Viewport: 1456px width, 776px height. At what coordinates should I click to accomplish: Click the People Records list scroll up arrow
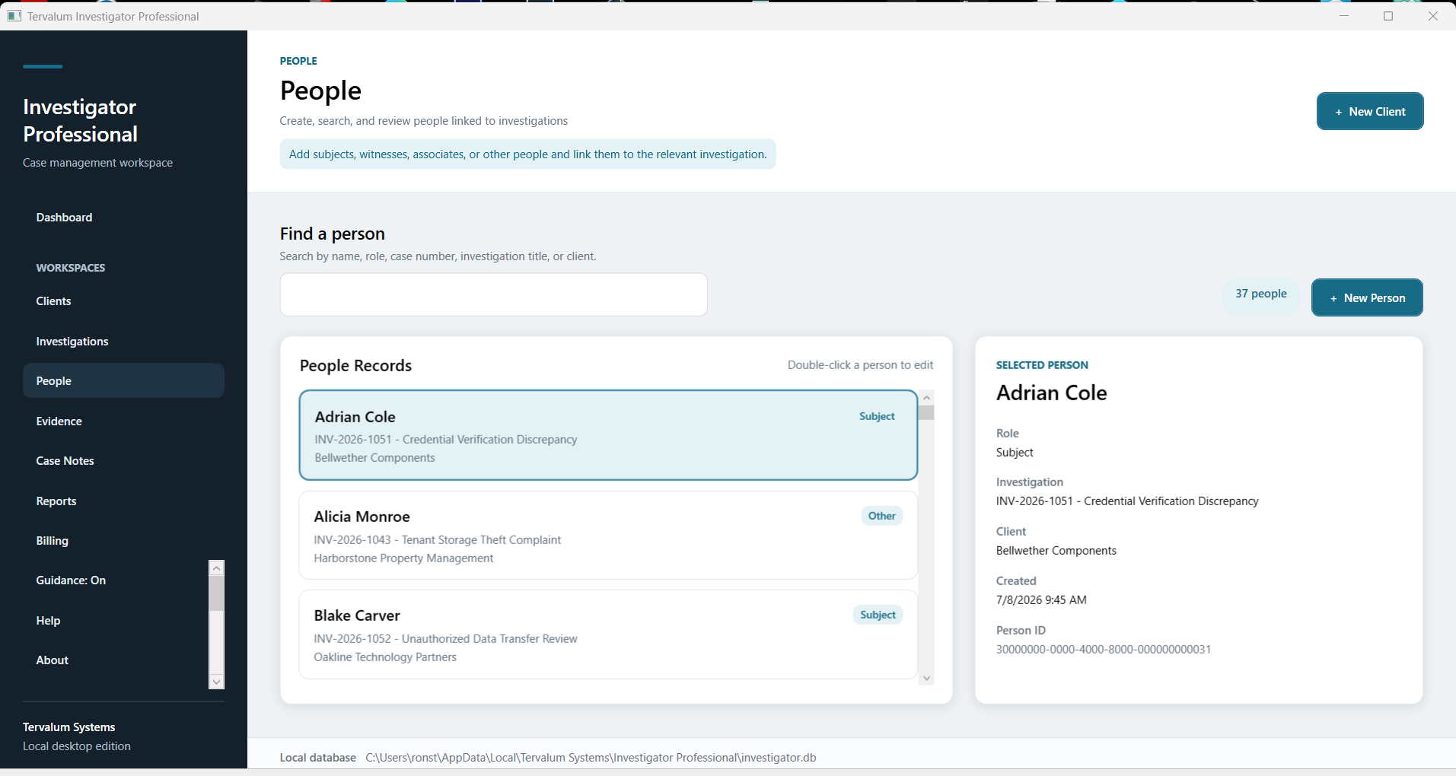click(x=926, y=398)
